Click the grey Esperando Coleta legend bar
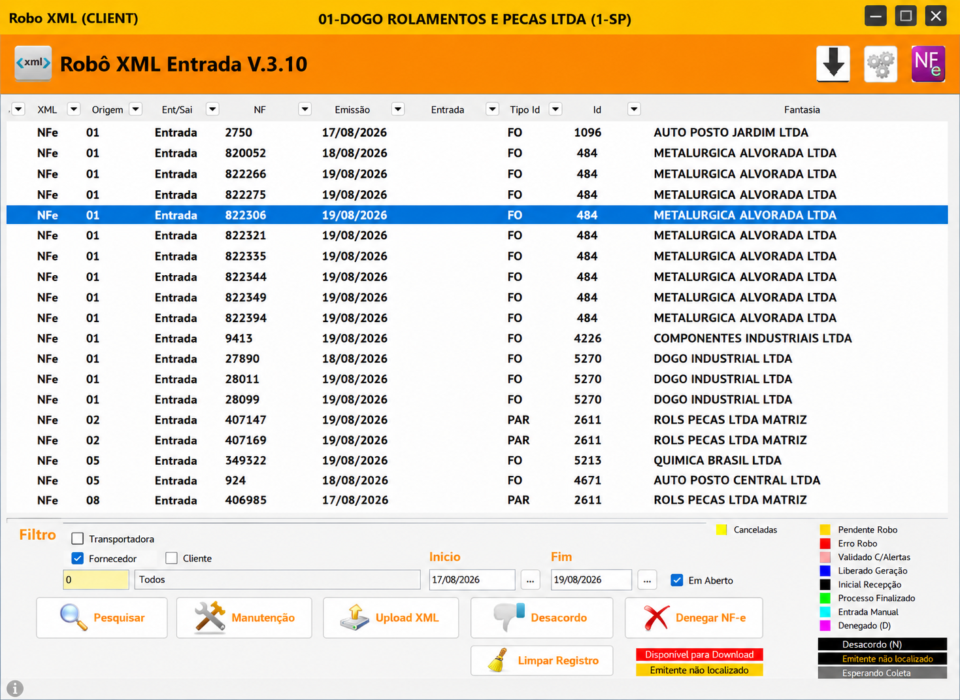 click(882, 673)
